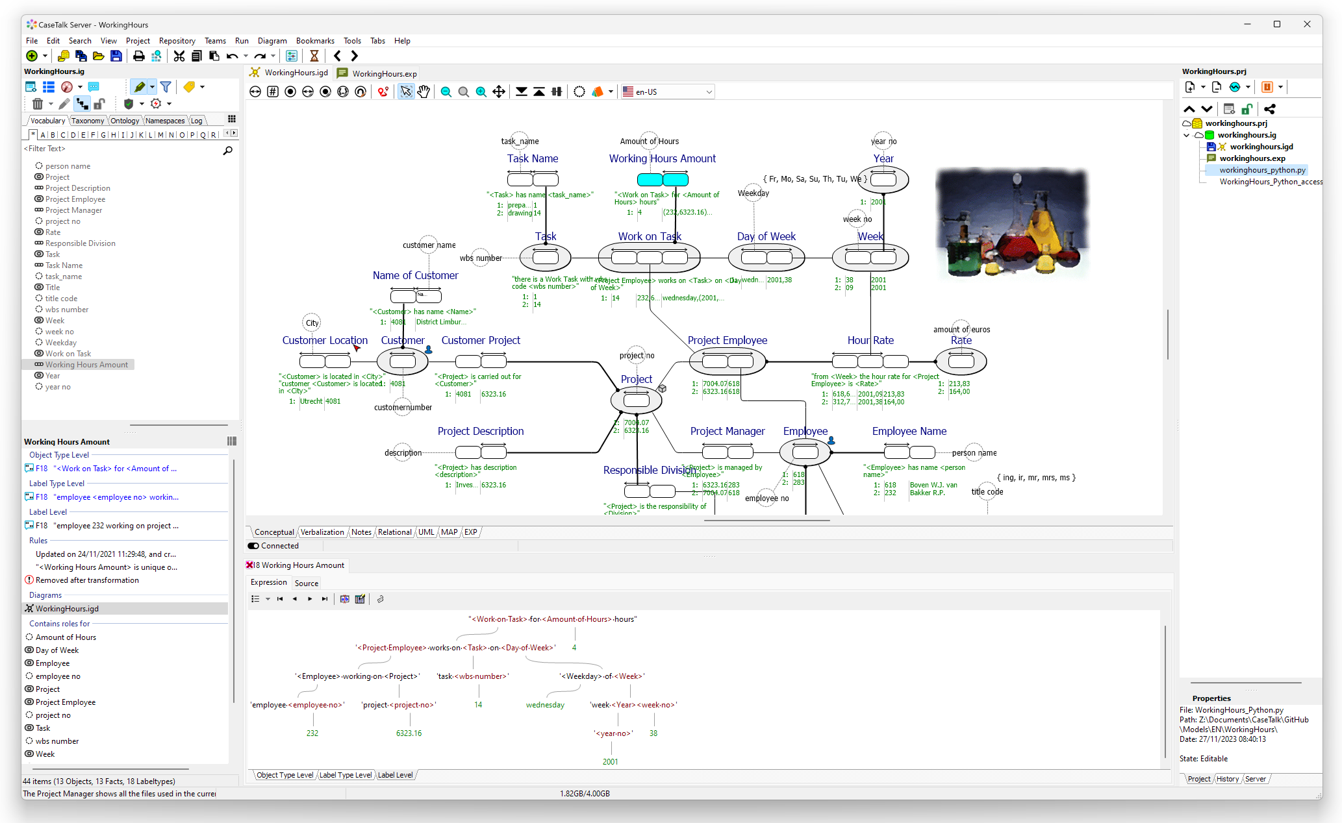Click the zoom out magnifier icon
Image resolution: width=1342 pixels, height=823 pixels.
(x=446, y=92)
